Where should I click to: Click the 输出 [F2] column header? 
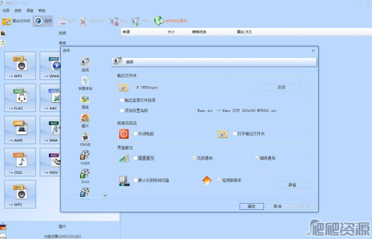click(266, 32)
